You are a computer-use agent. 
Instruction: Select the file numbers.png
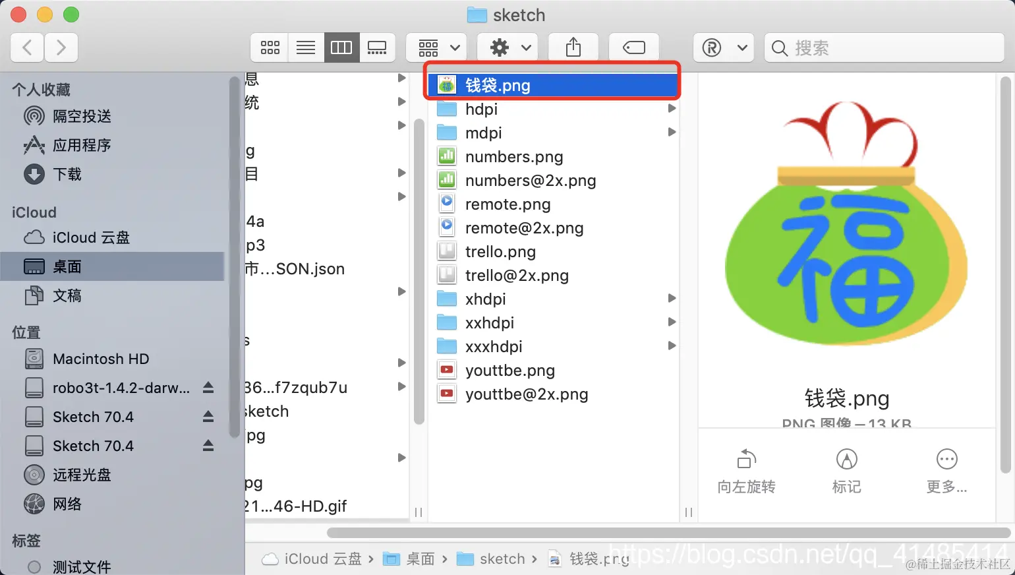pos(552,156)
